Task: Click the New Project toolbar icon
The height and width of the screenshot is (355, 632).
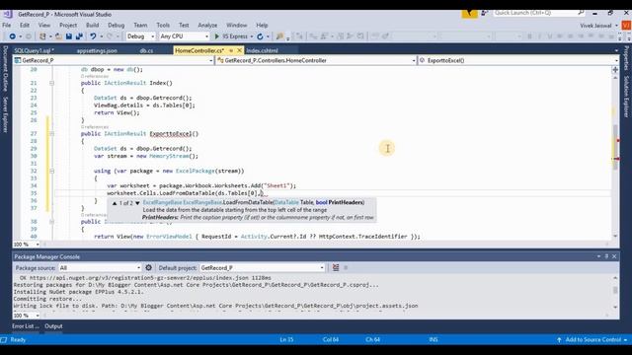Action: 42,36
